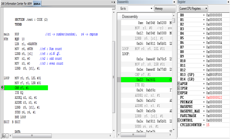Click the Go to address input field
This screenshot has width=232, height=139.
coord(139,8)
